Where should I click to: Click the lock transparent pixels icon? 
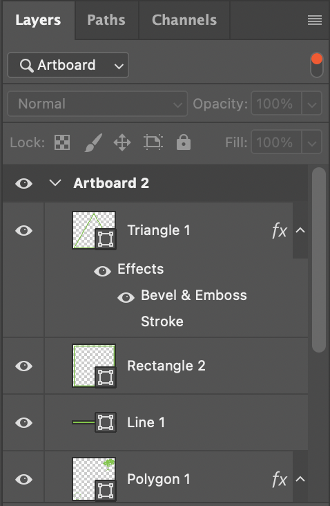point(62,142)
